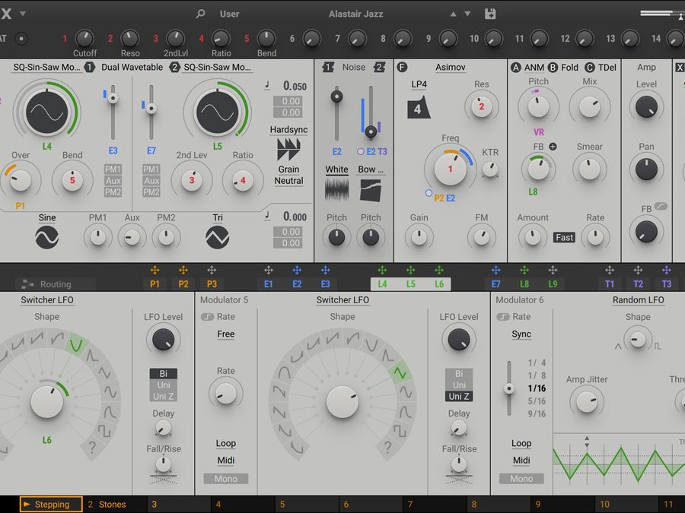Enable Uni Z mode on the left Switcher LFO

[162, 394]
